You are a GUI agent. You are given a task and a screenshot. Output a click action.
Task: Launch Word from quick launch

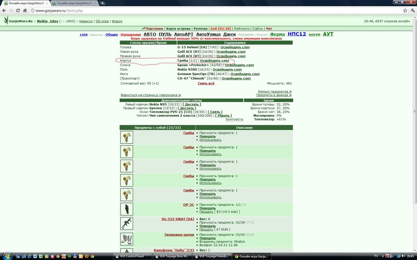pos(35,256)
